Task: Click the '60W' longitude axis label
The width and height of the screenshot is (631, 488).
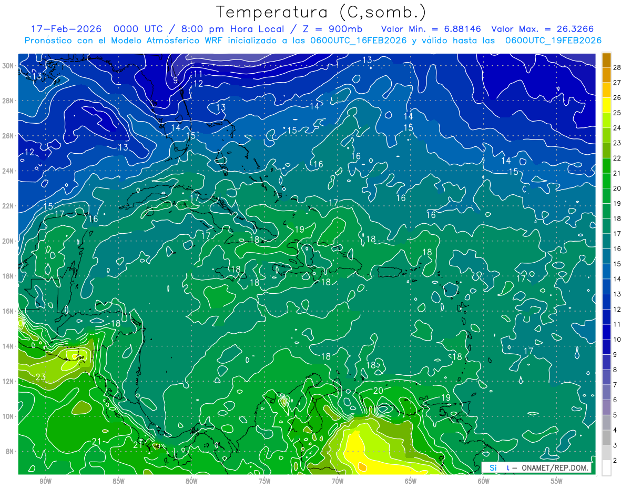Action: coord(484,481)
